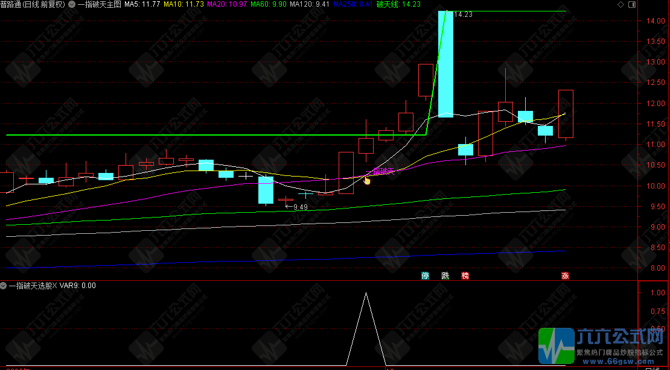Screen dimensions: 670x370
Task: Click the 榜 event marker
Action: tap(465, 275)
